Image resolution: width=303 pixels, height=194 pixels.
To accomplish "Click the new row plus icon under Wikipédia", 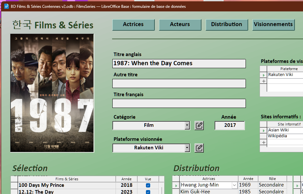I will click(264, 142).
